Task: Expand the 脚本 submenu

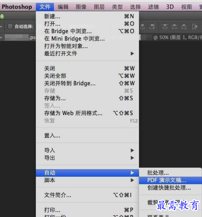Action: coord(87,180)
